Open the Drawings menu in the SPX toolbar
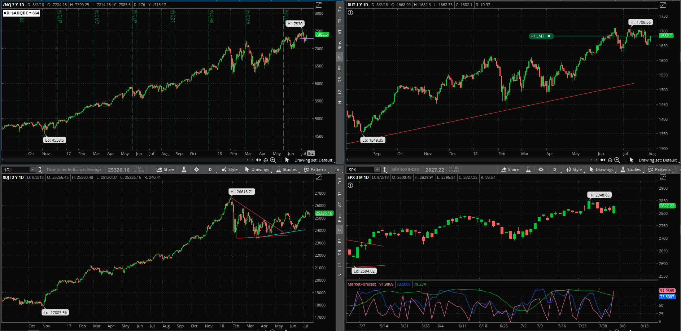 pos(601,169)
